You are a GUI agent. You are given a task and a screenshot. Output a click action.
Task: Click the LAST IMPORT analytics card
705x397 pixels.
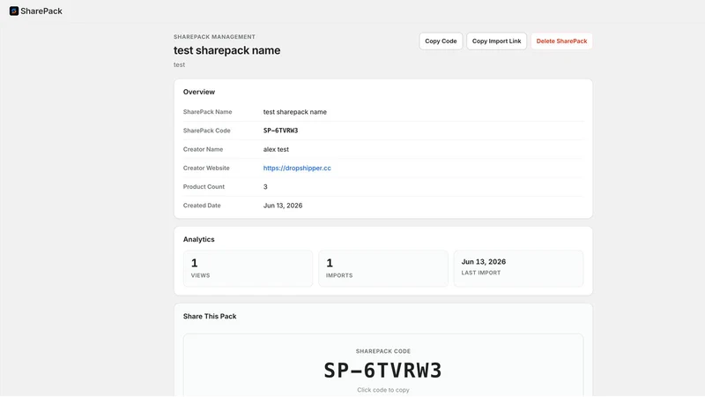[x=518, y=268]
